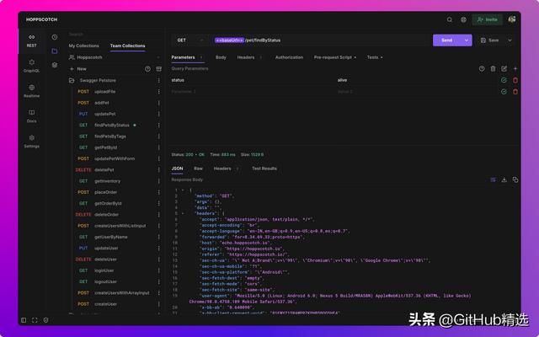The image size is (539, 337).
Task: Send the request
Action: [447, 40]
